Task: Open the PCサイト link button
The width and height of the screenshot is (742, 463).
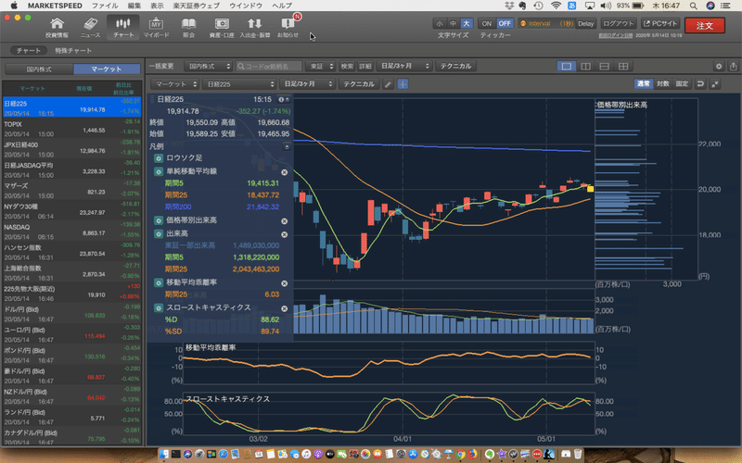Action: [x=660, y=24]
